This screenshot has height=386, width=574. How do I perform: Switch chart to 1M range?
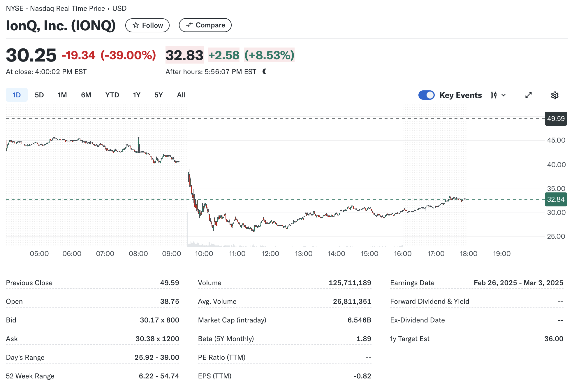click(62, 95)
